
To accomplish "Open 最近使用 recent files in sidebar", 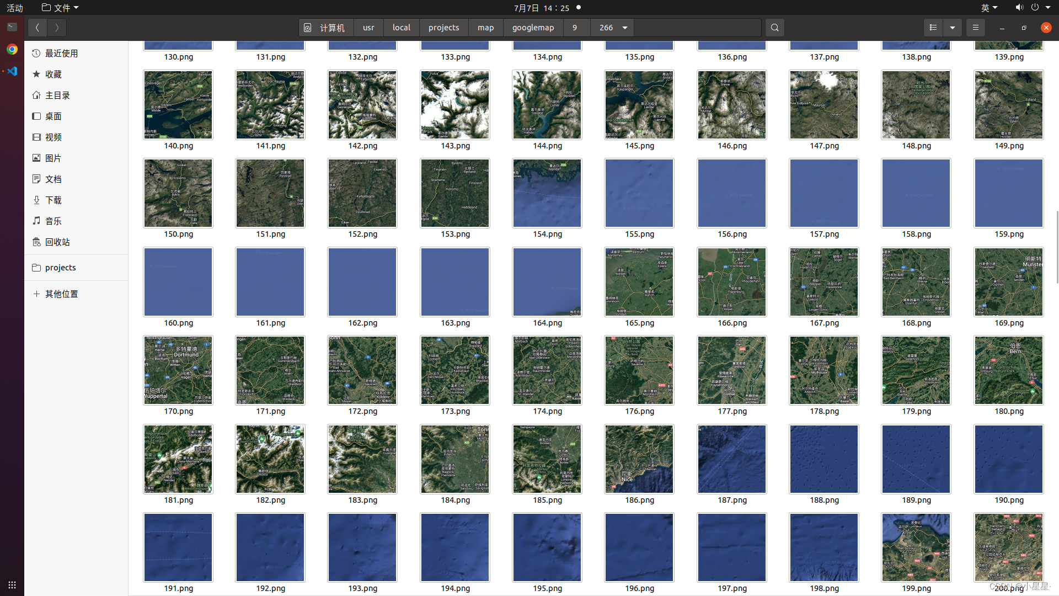I will tap(76, 53).
